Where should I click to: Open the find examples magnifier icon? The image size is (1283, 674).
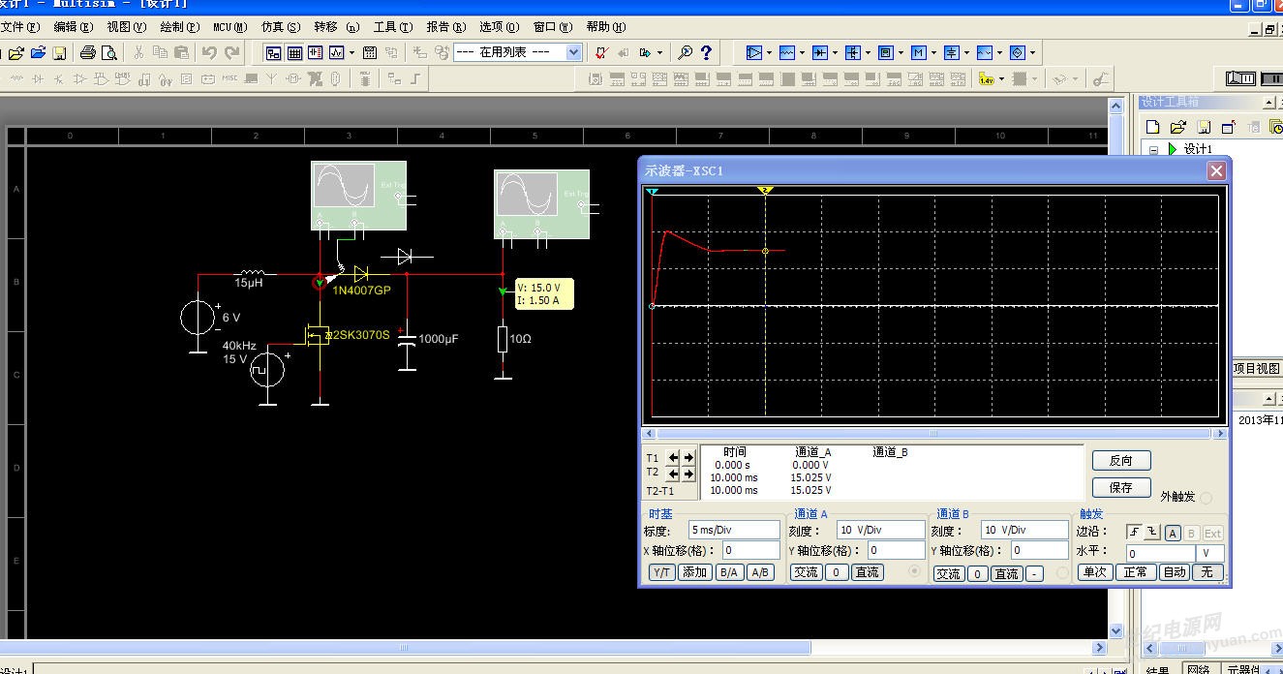[x=685, y=52]
